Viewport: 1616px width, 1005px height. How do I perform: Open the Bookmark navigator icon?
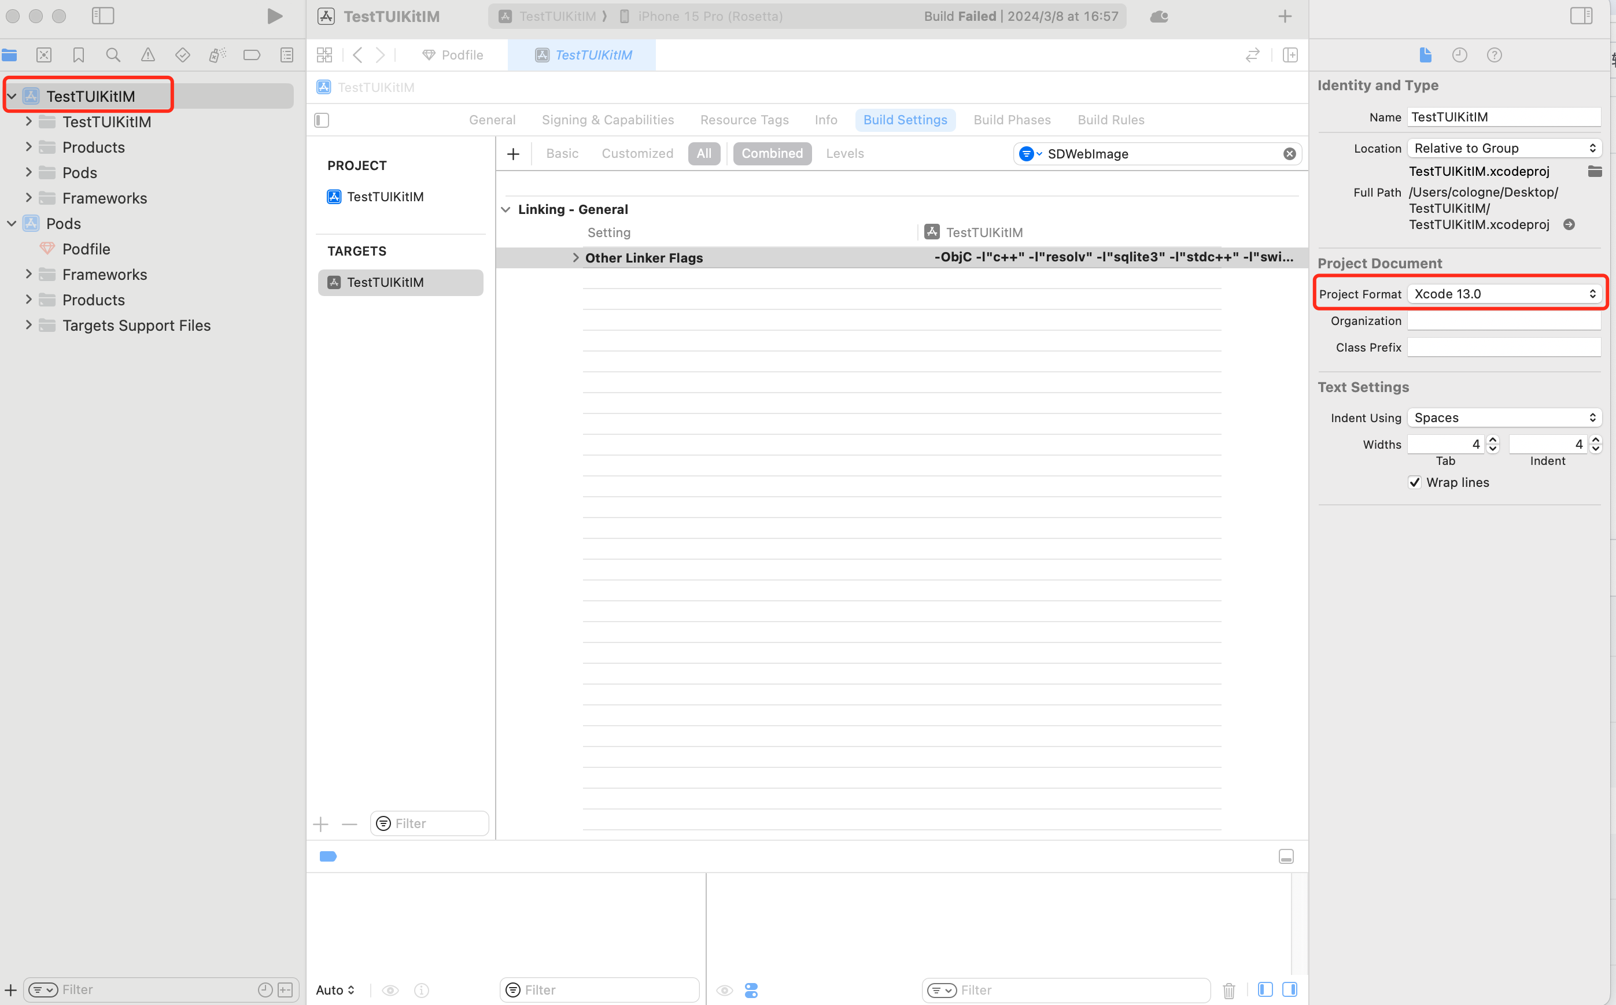tap(79, 55)
